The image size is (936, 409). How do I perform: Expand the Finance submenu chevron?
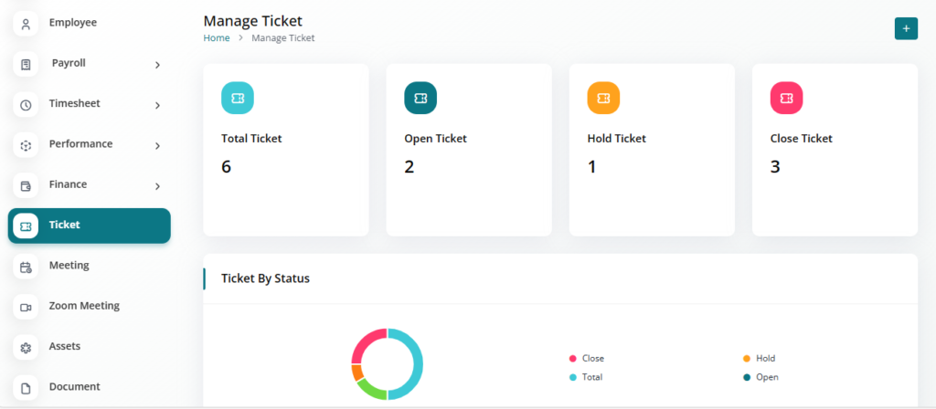click(x=157, y=186)
